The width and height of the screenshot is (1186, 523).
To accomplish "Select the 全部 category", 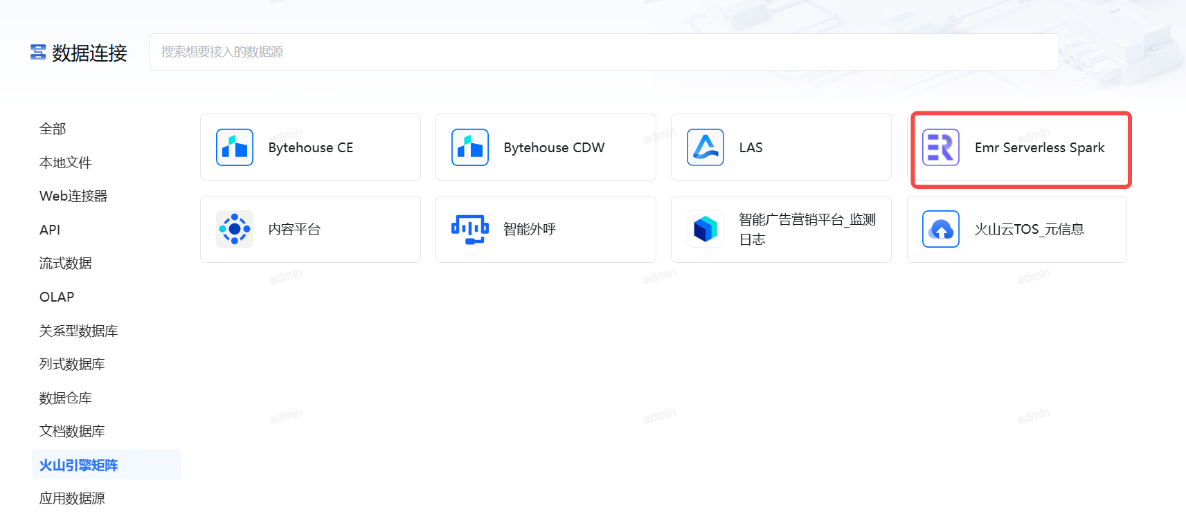I will point(53,129).
